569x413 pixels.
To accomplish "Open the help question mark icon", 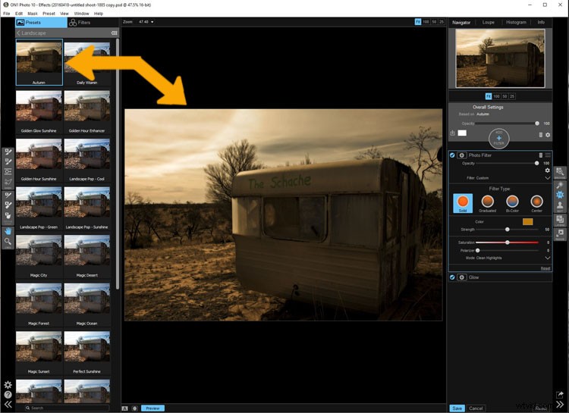I will 8,395.
